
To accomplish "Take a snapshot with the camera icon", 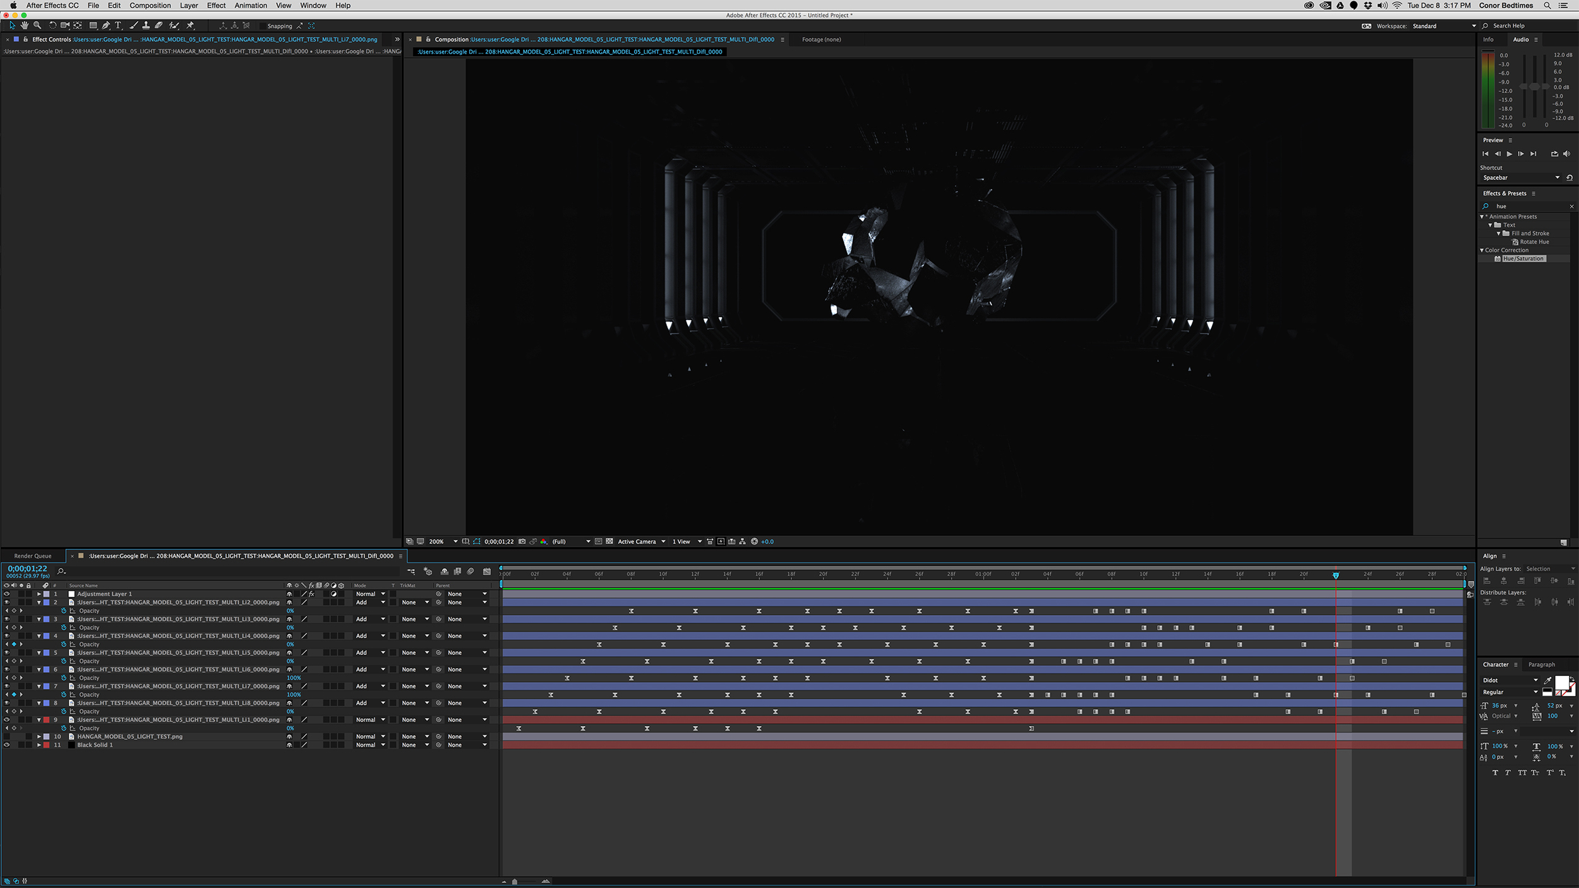I will tap(522, 542).
